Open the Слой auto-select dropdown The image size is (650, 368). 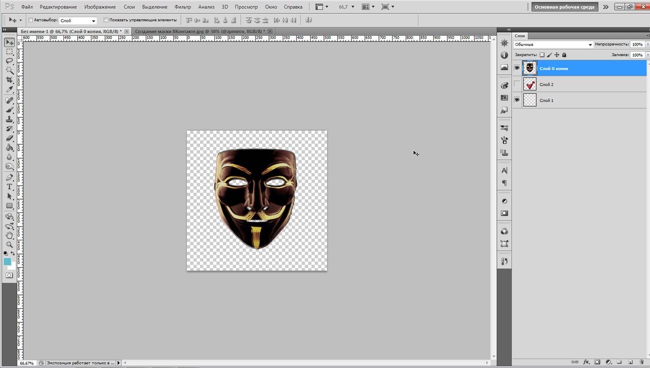pyautogui.click(x=78, y=21)
